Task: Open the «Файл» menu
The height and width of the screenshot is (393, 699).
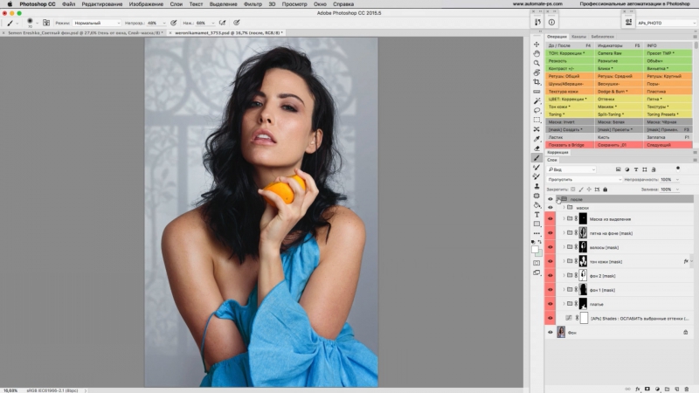Action: [69, 4]
